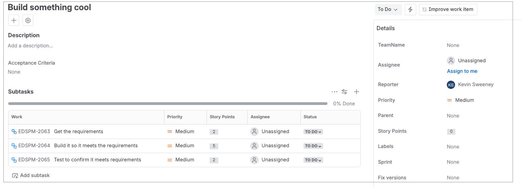Viewport: 521px width, 188px height.
Task: Click 0% Done progress label
Action: 344,104
